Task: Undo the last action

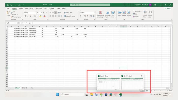Action: click(x=11, y=5)
